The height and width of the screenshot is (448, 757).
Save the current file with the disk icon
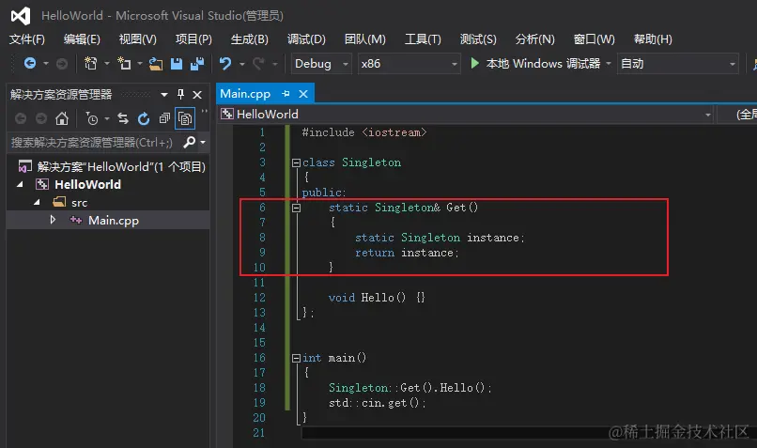177,64
